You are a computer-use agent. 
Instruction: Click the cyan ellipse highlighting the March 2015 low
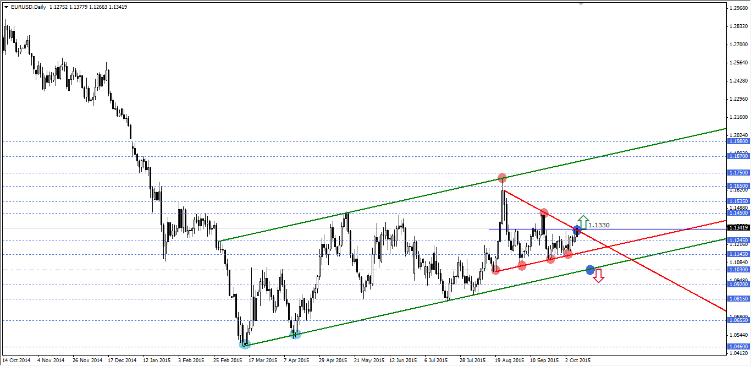[x=244, y=344]
